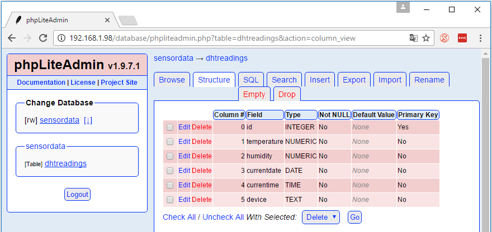Click the Default Value column header

pos(373,115)
